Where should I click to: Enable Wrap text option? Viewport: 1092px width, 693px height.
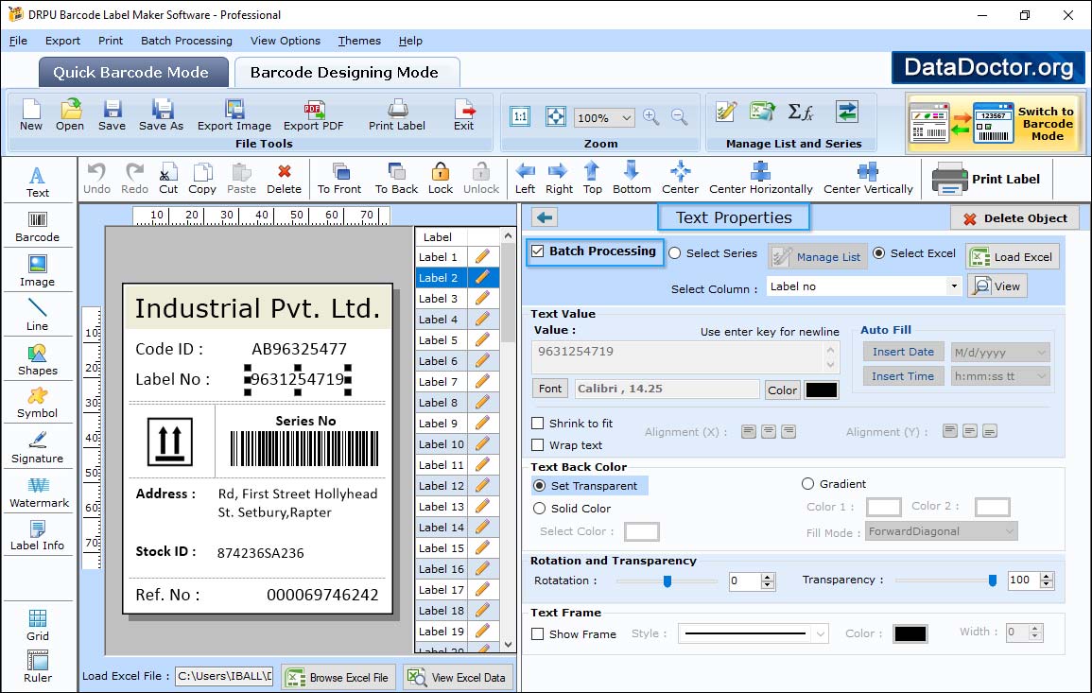[x=538, y=445]
